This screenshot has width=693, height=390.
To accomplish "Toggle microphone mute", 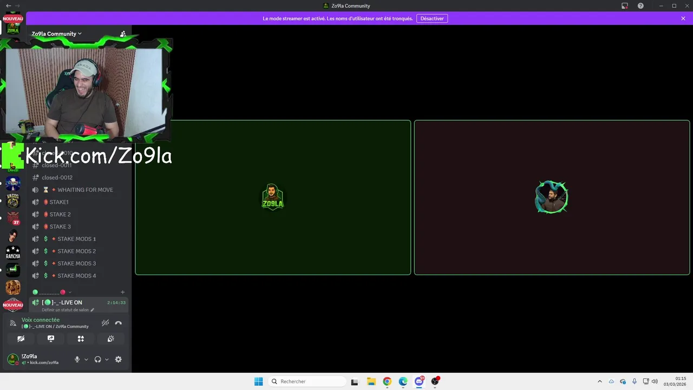I will coord(77,359).
